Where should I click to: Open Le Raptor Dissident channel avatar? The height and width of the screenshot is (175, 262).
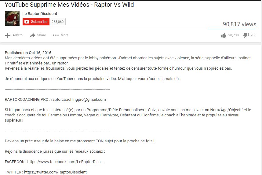[x=12, y=19]
